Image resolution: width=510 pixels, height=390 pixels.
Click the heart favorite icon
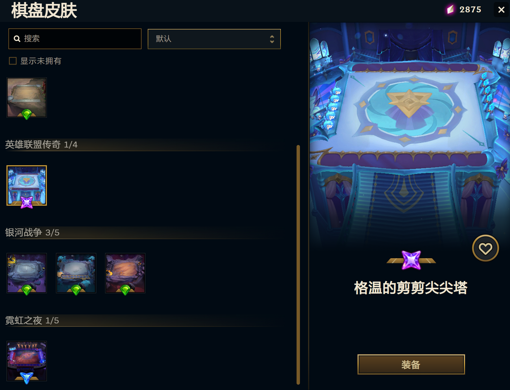click(485, 248)
